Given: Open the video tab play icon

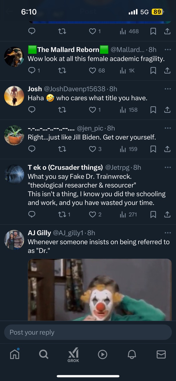Looking at the screenshot, I should pos(102,354).
